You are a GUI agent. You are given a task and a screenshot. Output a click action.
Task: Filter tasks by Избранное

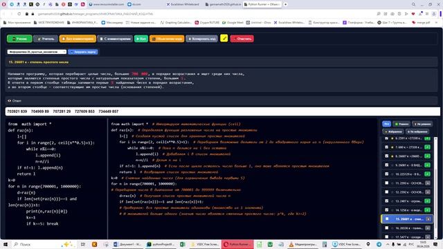click(393, 131)
